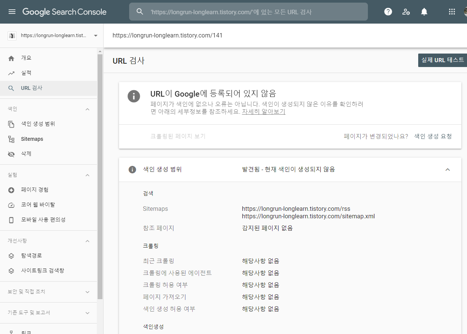Click the sitemap.xml URL text
The height and width of the screenshot is (334, 467).
(308, 216)
